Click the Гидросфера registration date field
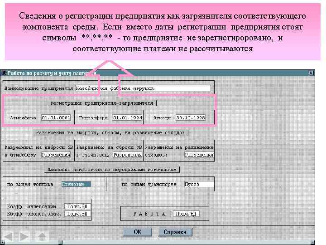The width and height of the screenshot is (326, 245). [x=127, y=118]
